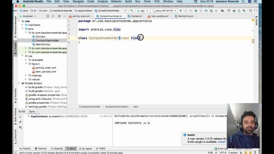The image size is (274, 154).
Task: Click the UTF-8 encoding in the status bar
Action: [x=223, y=153]
